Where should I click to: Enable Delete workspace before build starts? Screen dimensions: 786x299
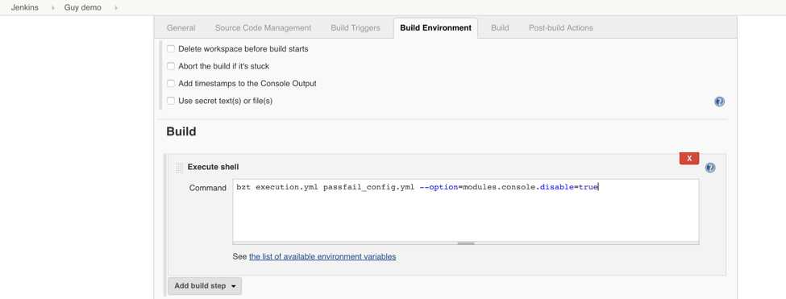click(171, 49)
